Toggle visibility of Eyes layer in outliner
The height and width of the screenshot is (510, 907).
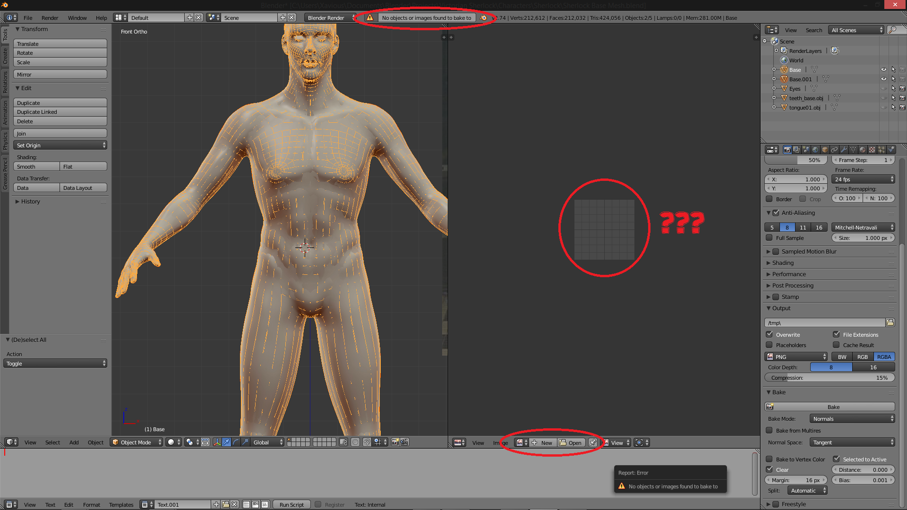[x=883, y=88]
